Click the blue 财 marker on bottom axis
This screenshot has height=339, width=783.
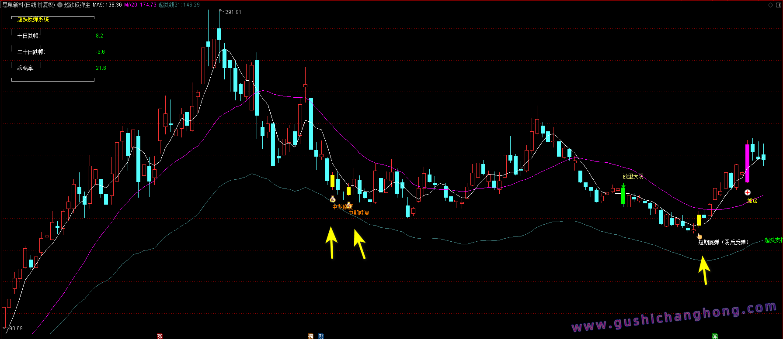321,336
